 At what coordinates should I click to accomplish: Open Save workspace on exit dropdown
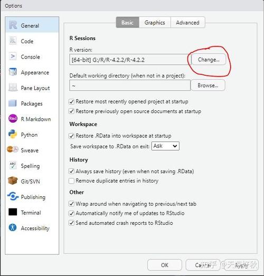165,146
